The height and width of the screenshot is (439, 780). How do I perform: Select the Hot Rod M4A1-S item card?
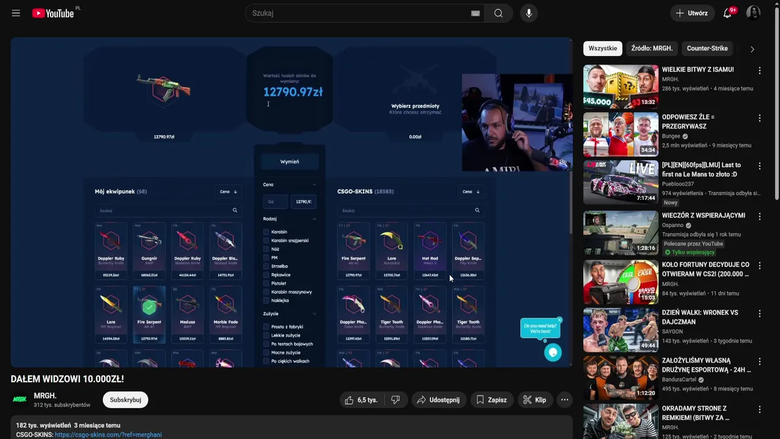(430, 251)
